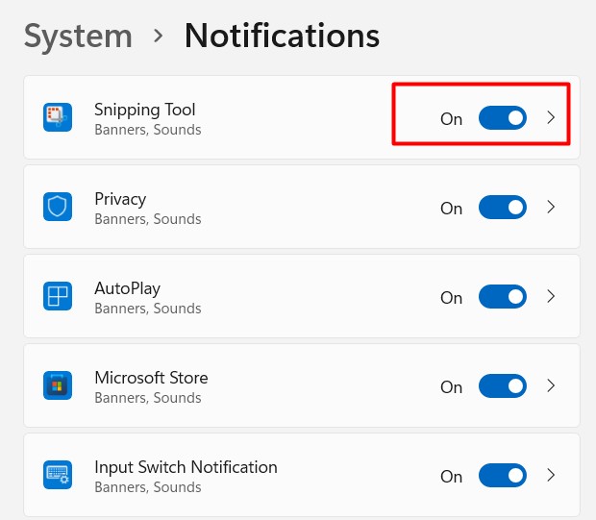Image resolution: width=596 pixels, height=520 pixels.
Task: Click the AutoPlay app icon
Action: [58, 297]
